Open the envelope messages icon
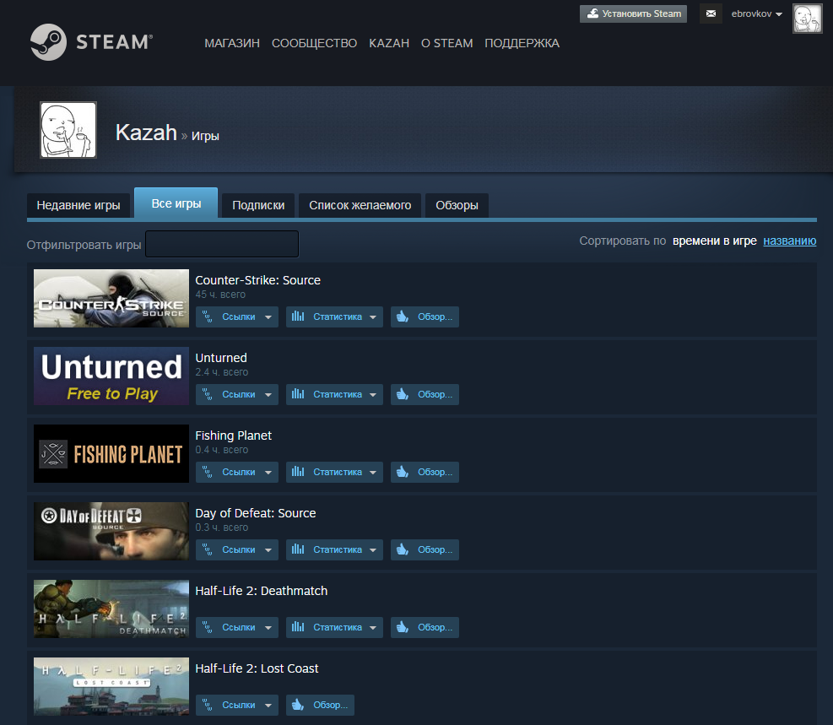 (711, 14)
